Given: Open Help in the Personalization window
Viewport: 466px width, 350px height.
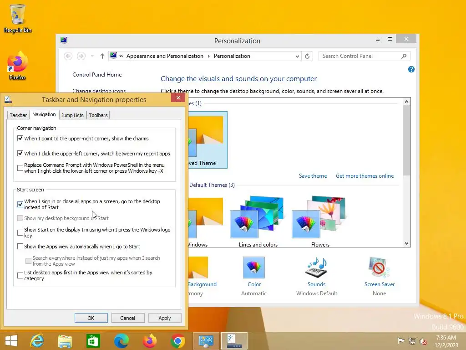Looking at the screenshot, I should pos(411,69).
